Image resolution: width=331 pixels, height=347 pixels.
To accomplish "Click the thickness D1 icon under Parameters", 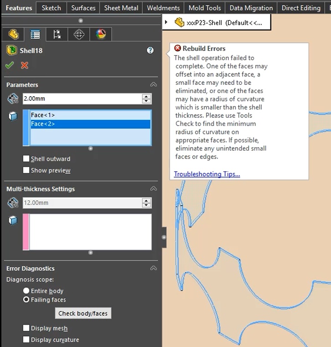I will tap(13, 98).
